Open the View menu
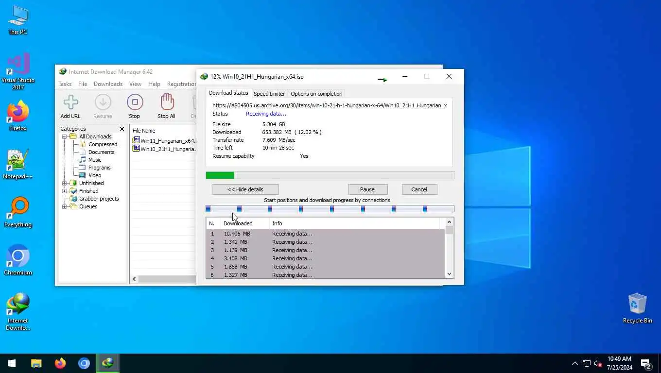661x373 pixels. 135,84
